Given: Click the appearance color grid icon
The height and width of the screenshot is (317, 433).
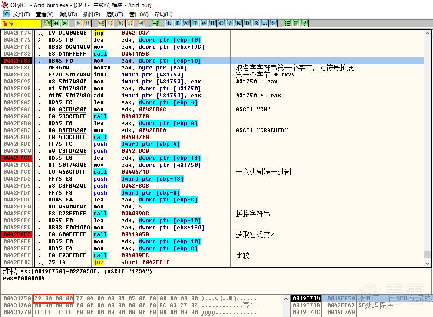Looking at the screenshot, I should [x=296, y=23].
